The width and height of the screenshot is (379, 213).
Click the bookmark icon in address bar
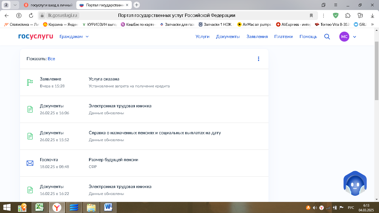pos(311,16)
